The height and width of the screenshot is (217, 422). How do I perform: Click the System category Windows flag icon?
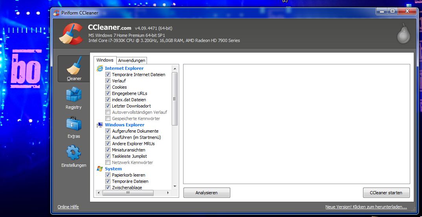point(100,169)
